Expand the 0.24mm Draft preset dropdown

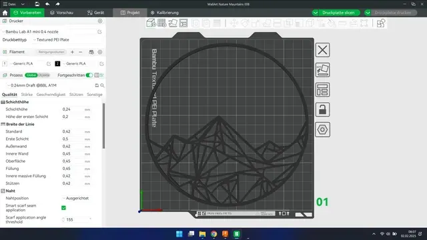point(49,85)
